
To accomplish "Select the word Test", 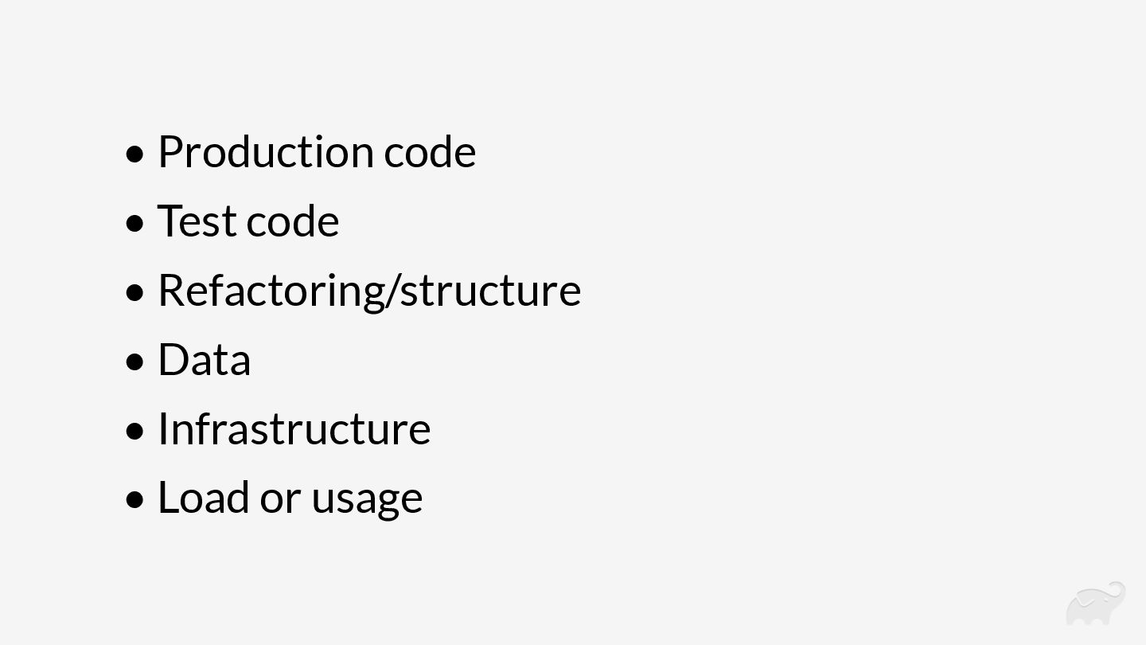I will click(197, 221).
